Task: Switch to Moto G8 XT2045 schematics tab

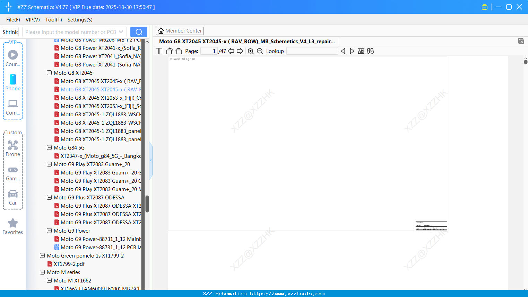Action: tap(247, 42)
